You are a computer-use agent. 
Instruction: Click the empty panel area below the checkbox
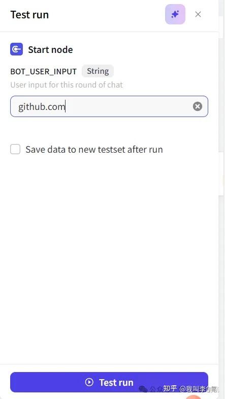(109, 254)
